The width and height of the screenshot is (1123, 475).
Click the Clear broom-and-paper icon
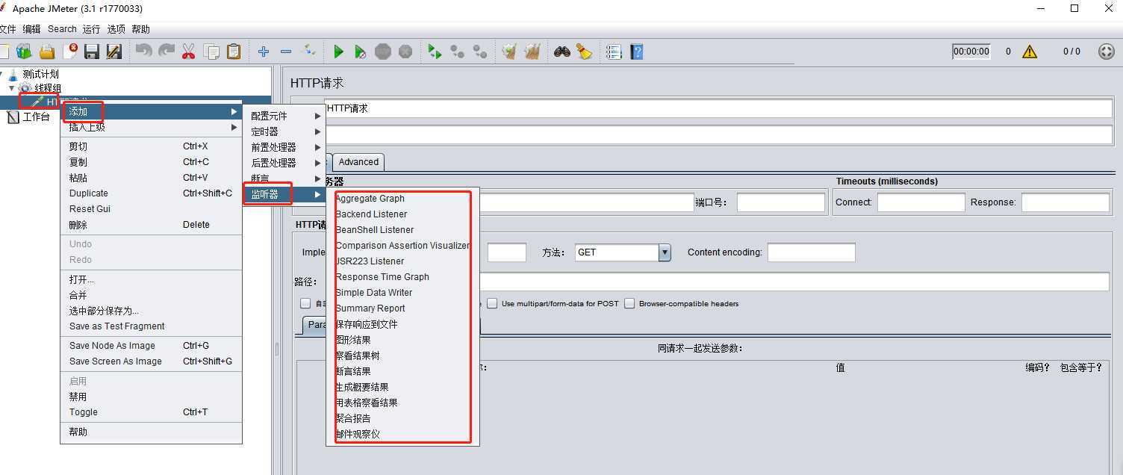pyautogui.click(x=509, y=52)
